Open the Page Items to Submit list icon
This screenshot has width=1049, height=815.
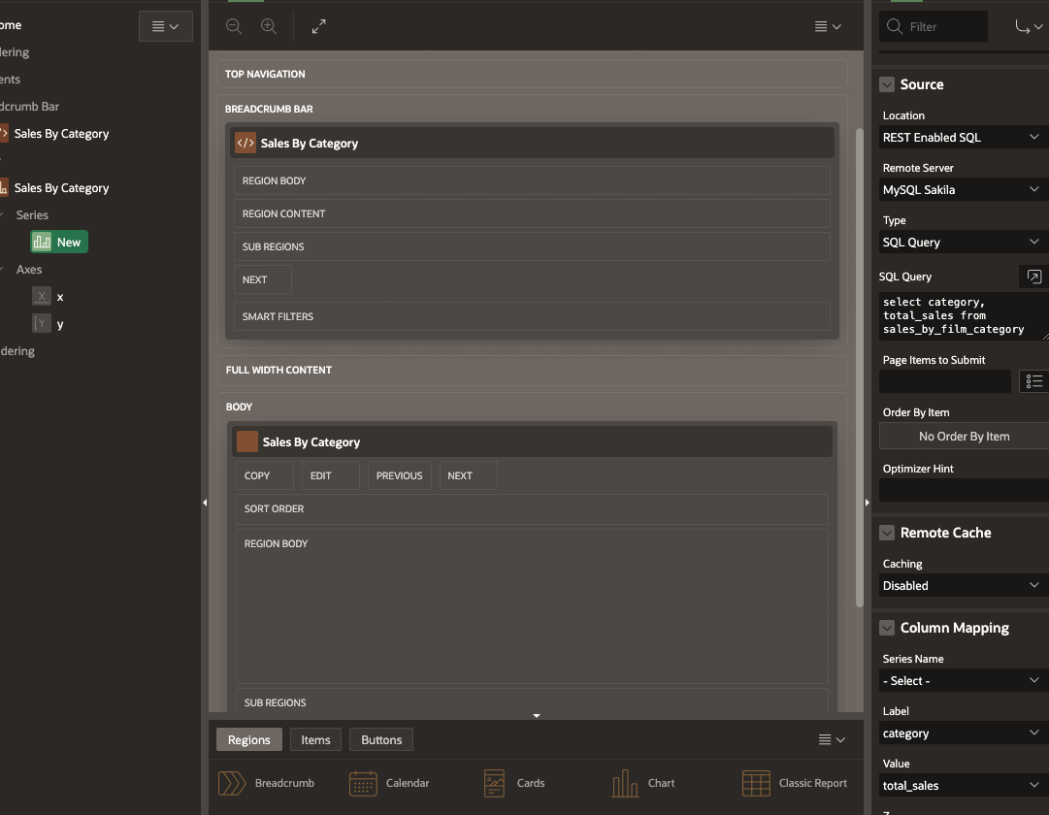1033,381
